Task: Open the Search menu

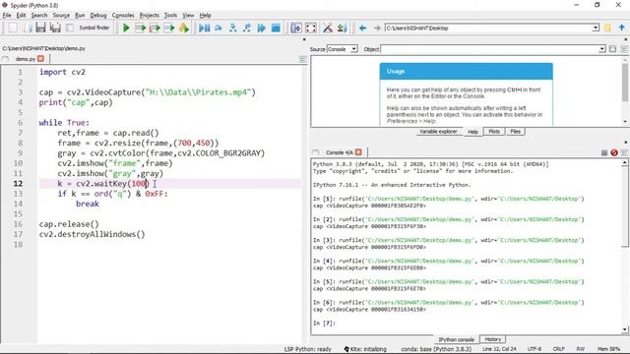Action: [x=39, y=16]
